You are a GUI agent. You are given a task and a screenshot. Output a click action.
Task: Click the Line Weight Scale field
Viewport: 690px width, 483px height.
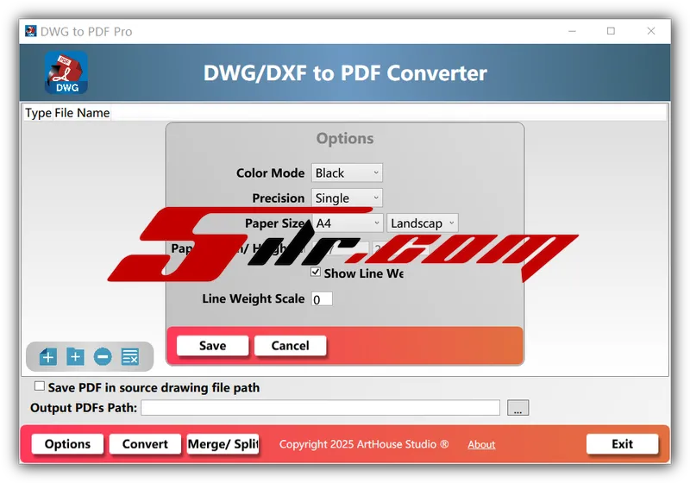pos(322,299)
